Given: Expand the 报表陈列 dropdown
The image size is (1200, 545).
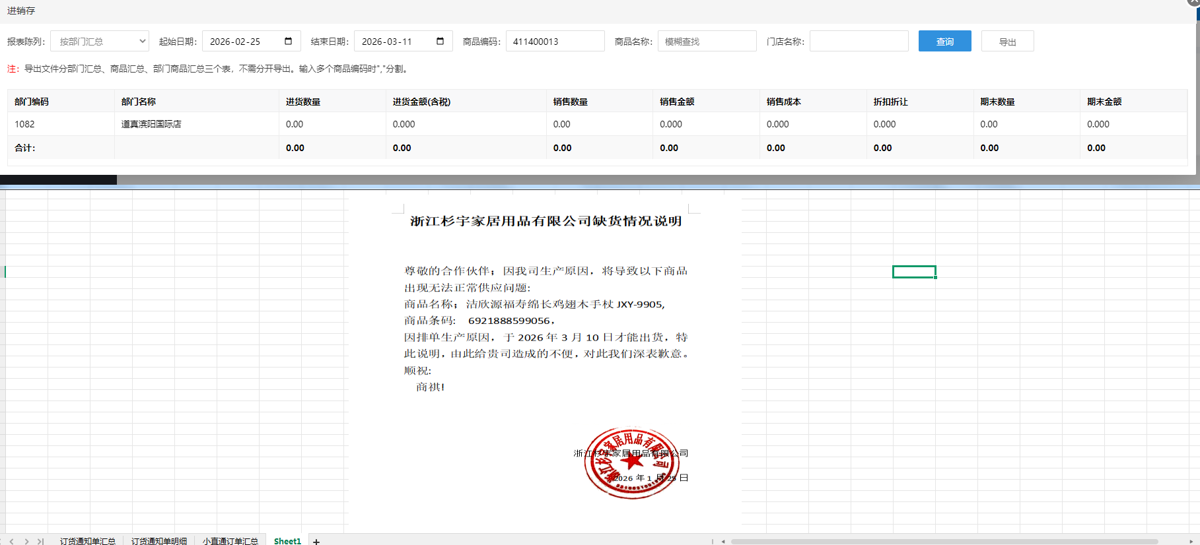Looking at the screenshot, I should [100, 41].
